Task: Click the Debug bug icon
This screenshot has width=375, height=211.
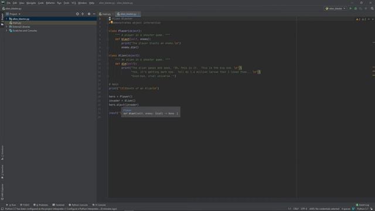Action: click(x=356, y=9)
